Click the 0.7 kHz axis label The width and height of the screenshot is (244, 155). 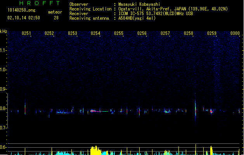[3, 128]
